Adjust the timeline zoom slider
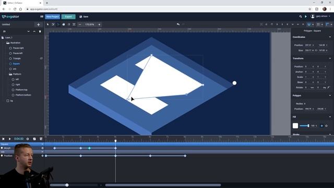 tap(67, 185)
